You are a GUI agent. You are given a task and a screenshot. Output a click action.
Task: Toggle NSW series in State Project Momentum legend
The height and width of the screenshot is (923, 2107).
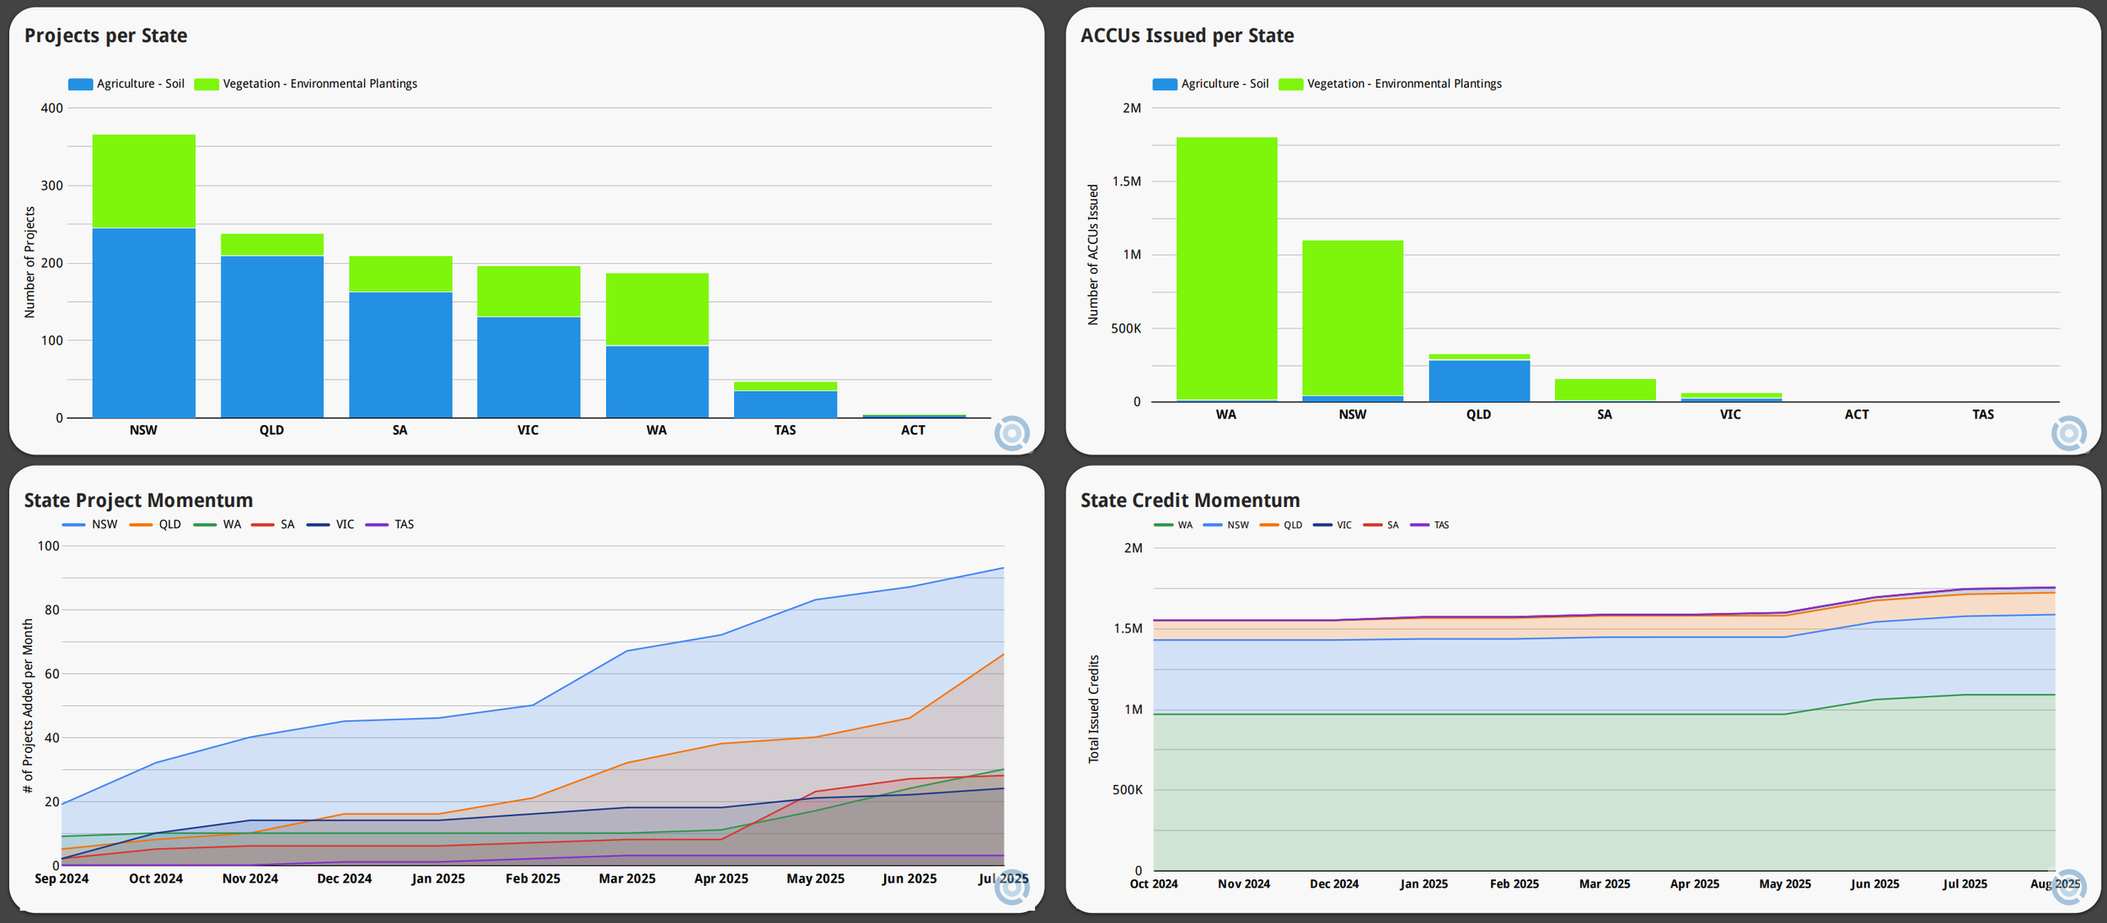pos(90,525)
